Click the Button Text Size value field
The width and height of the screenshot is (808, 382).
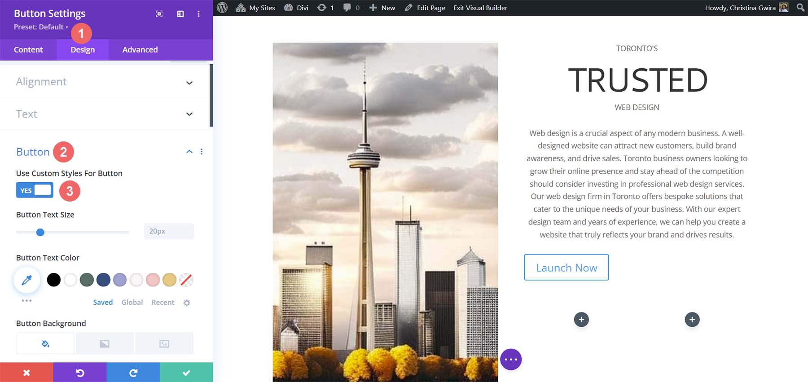tap(169, 231)
